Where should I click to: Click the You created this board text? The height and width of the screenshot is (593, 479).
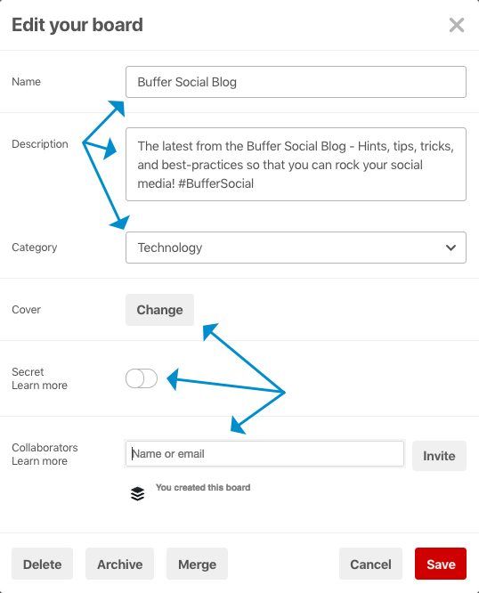pos(203,487)
